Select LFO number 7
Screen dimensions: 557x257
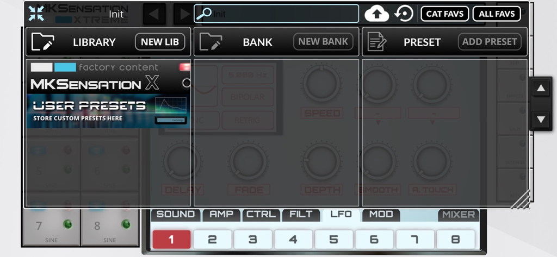[x=415, y=239]
